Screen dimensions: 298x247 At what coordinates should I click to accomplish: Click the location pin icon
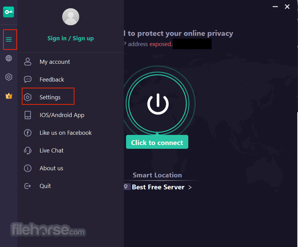point(126,187)
